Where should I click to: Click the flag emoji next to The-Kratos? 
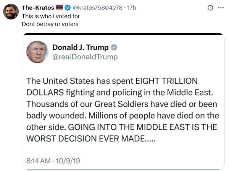59,8
